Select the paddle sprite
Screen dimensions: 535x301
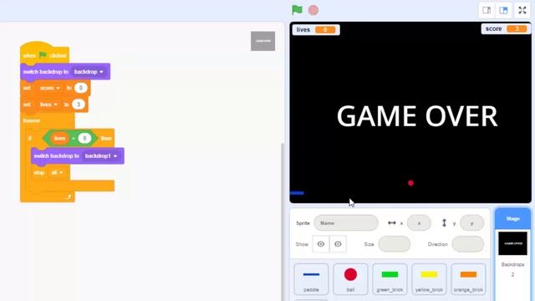click(311, 279)
